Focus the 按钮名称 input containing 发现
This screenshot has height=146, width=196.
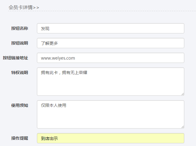tap(110, 28)
